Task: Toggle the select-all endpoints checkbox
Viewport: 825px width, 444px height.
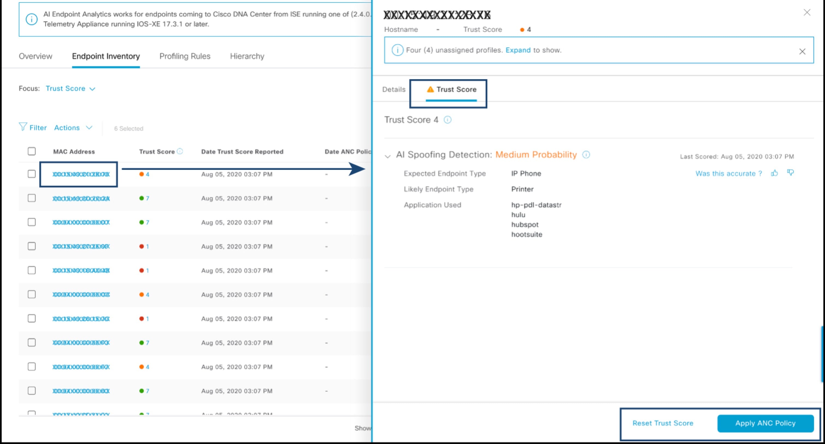Action: click(x=31, y=151)
